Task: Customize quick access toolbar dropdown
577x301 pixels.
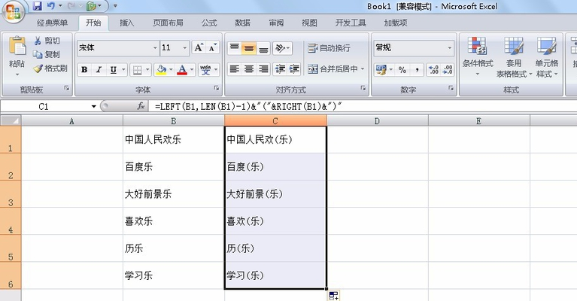Action: [x=115, y=6]
